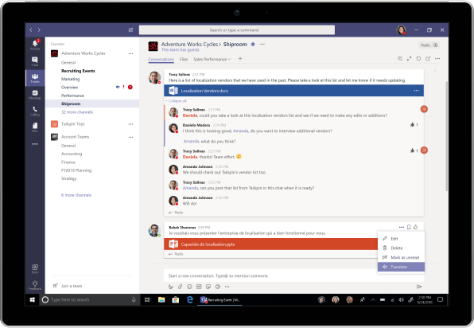The image size is (474, 328).
Task: Open the message format text icon
Action: (170, 287)
